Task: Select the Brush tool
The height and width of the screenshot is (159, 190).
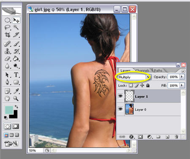Action: [x=16, y=44]
